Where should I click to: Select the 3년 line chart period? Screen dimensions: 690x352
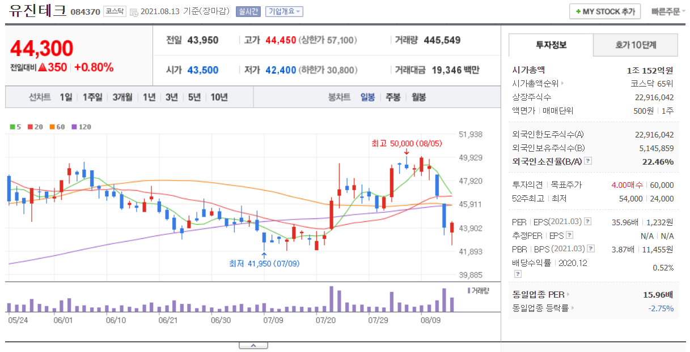point(172,97)
